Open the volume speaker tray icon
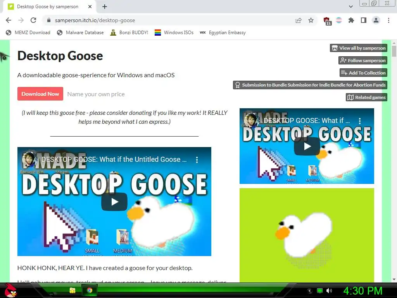The width and height of the screenshot is (397, 298). click(329, 291)
